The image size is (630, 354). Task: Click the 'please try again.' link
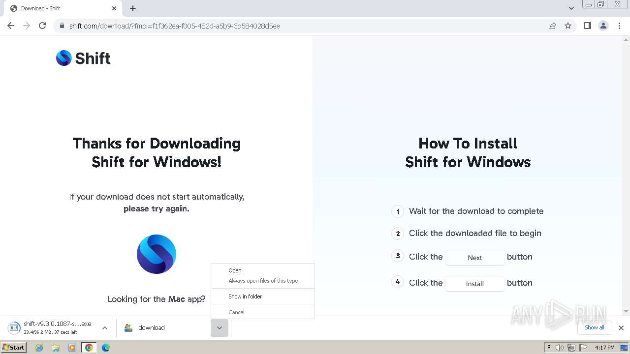157,208
